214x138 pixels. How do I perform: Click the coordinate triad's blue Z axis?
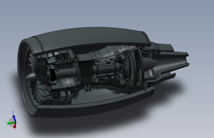click(14, 119)
